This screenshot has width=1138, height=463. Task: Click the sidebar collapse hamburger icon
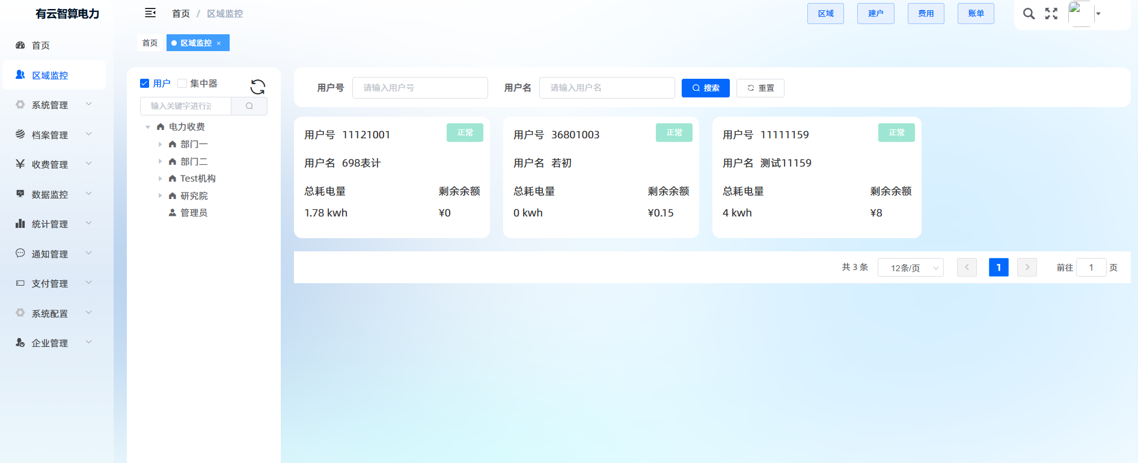[150, 13]
